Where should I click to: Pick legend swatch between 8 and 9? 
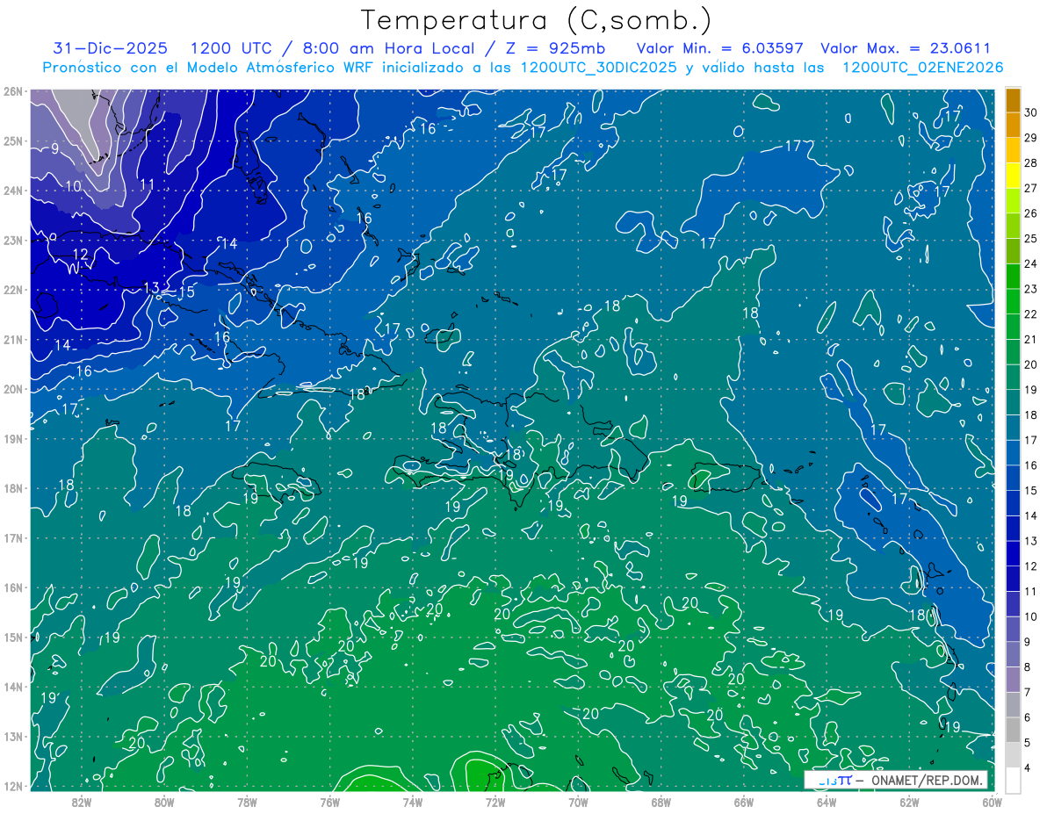tap(1013, 654)
